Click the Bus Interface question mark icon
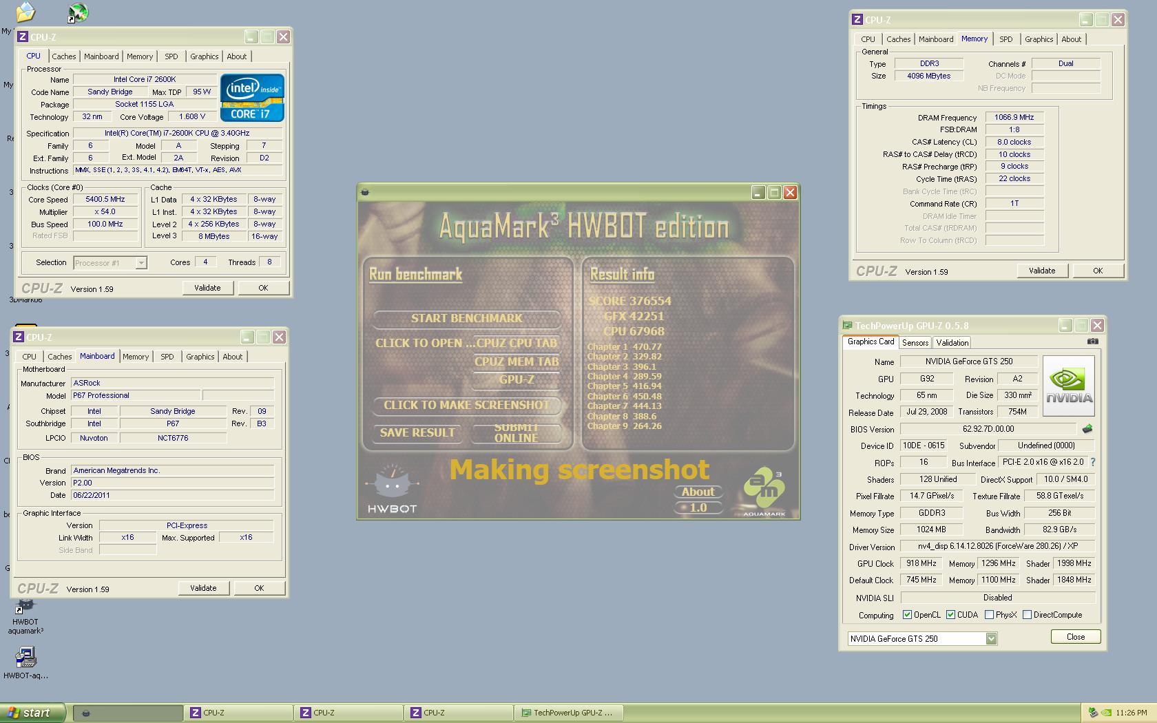 click(x=1092, y=463)
